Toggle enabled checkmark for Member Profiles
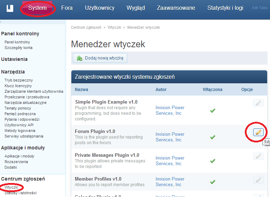Screen dimensions: 270x197 coord(213,182)
